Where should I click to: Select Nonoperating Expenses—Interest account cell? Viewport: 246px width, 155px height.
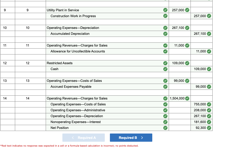pos(107,122)
